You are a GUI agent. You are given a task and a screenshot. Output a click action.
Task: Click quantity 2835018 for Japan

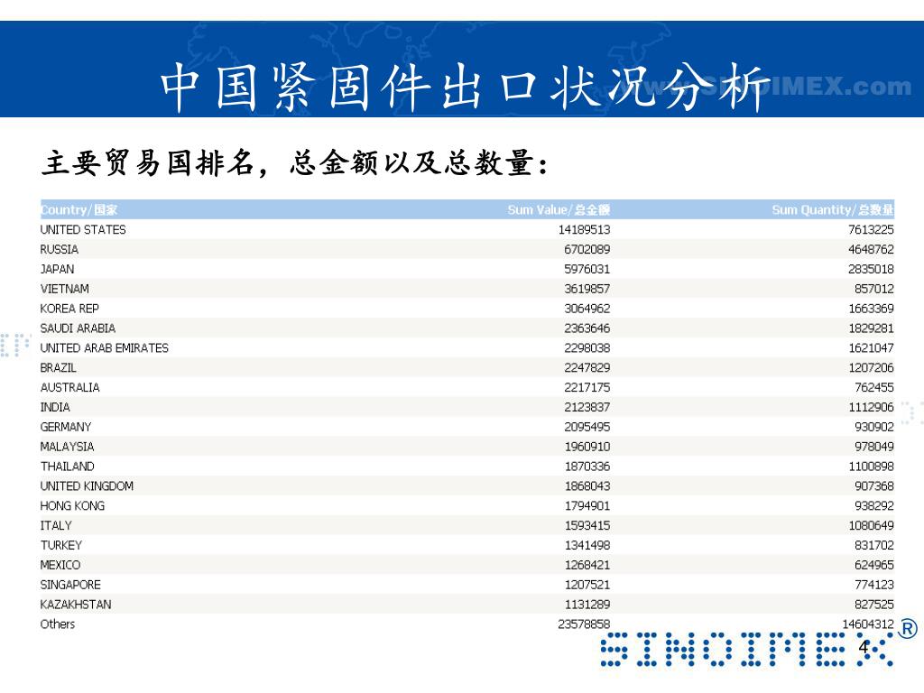871,269
